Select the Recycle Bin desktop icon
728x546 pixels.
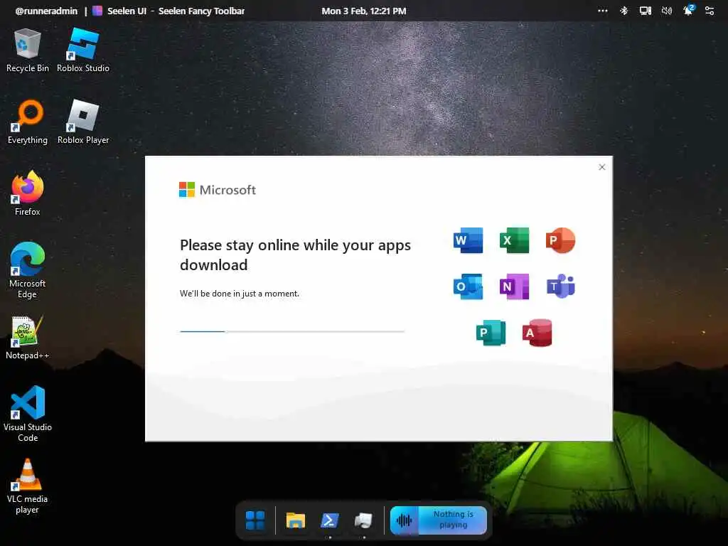[x=28, y=50]
